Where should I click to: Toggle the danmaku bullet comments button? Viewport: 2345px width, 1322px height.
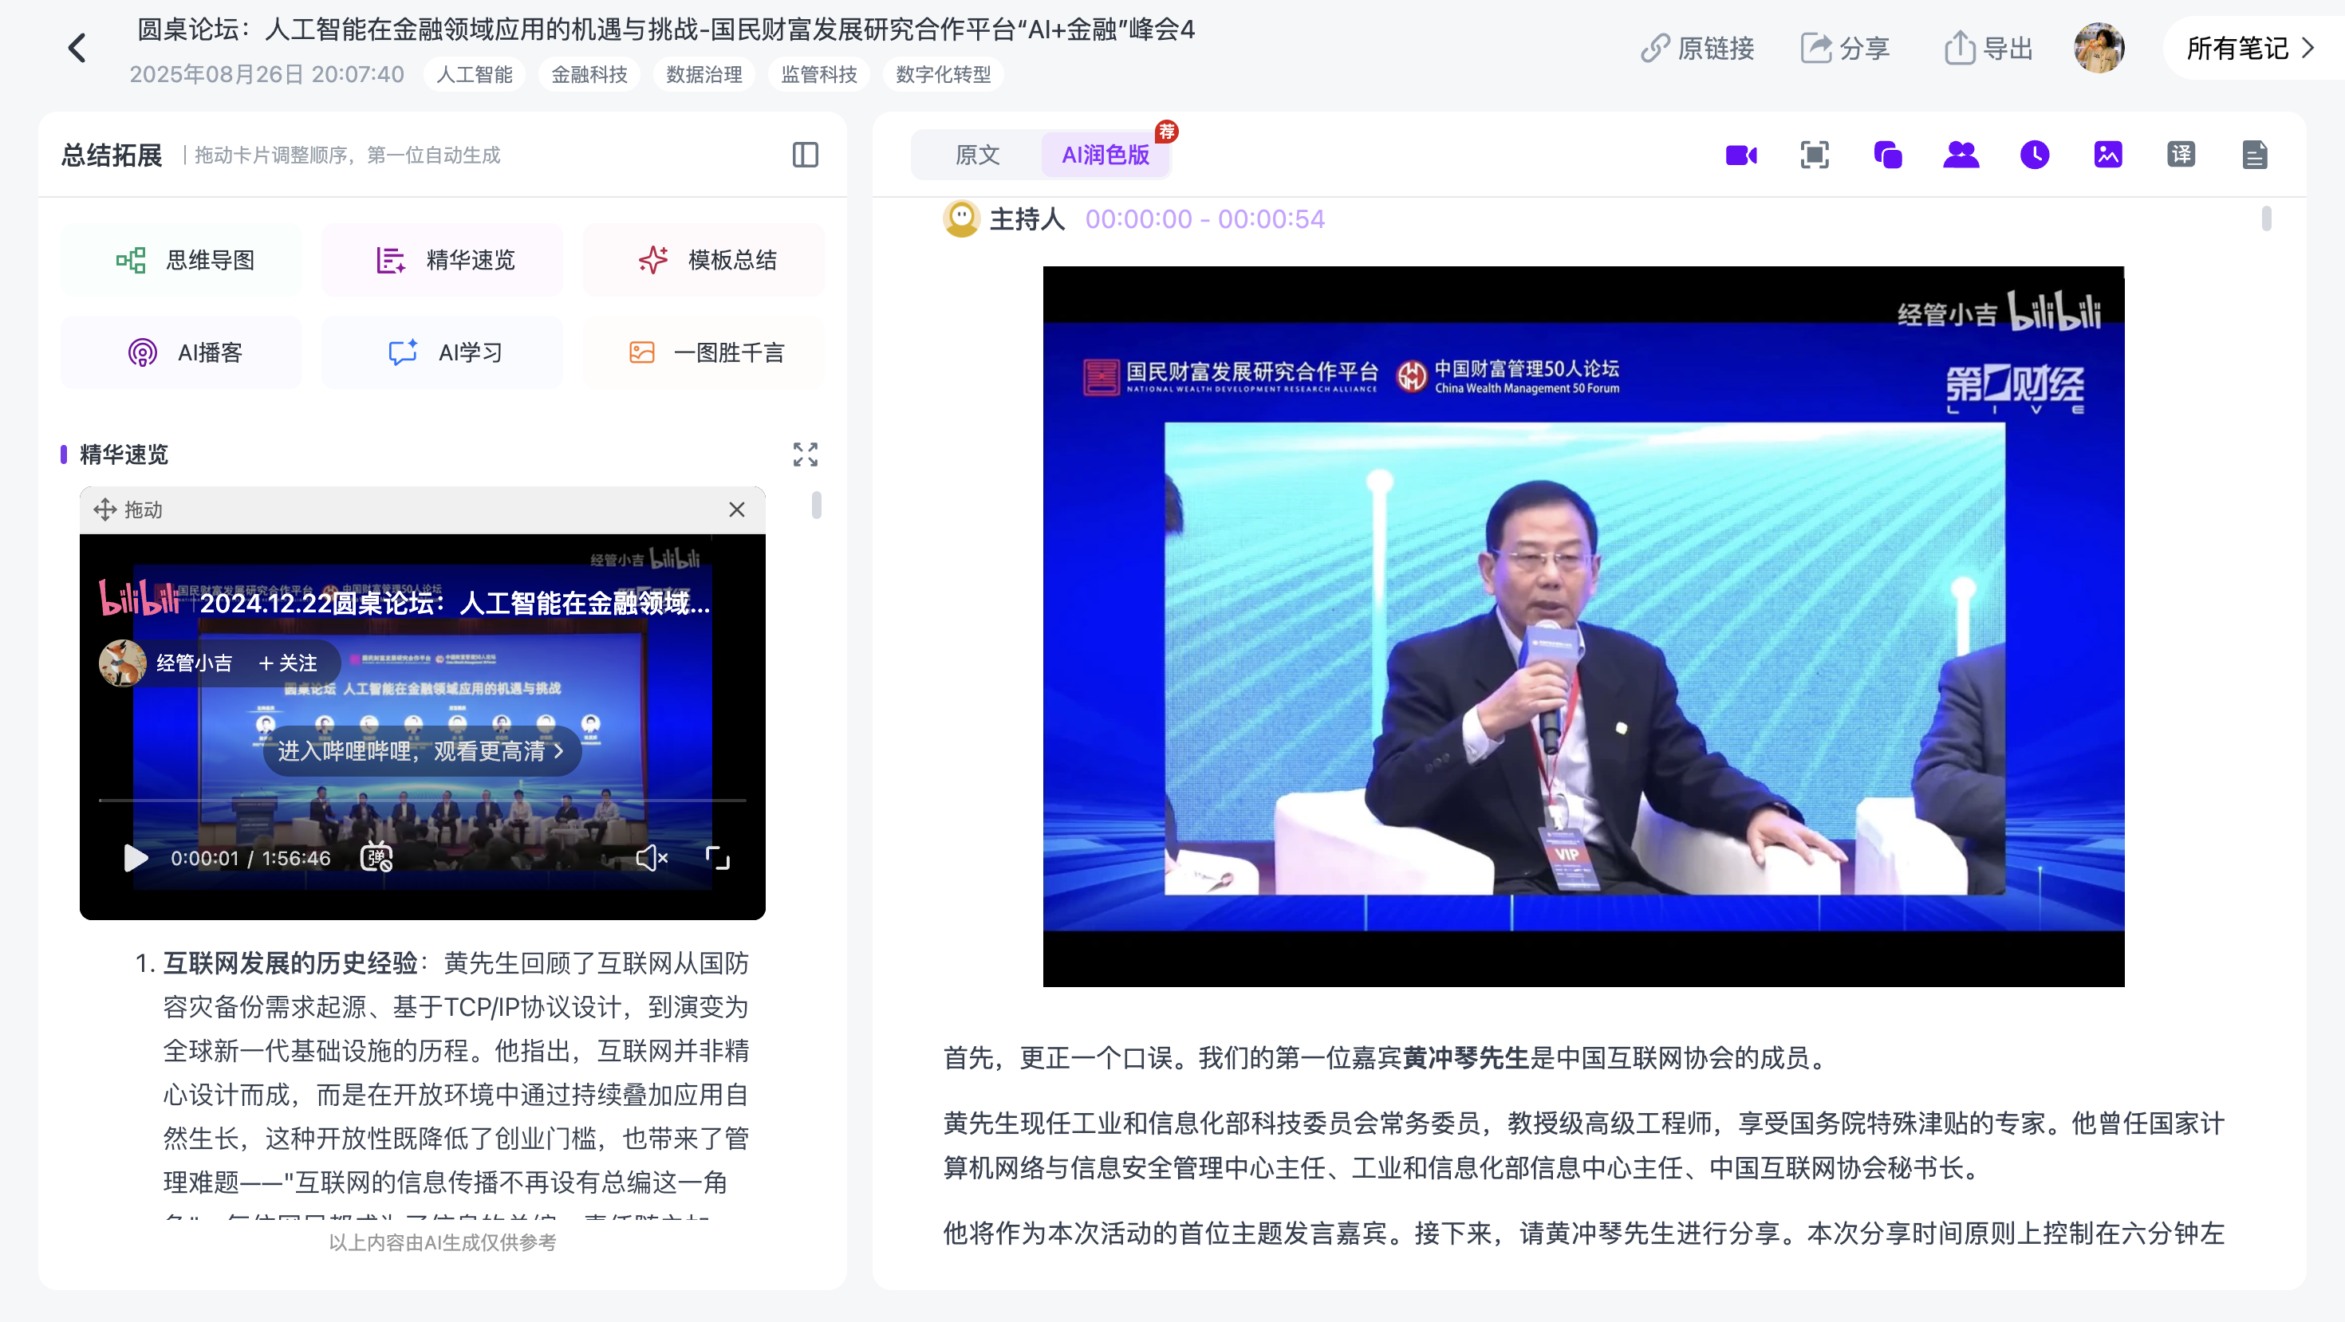coord(376,858)
